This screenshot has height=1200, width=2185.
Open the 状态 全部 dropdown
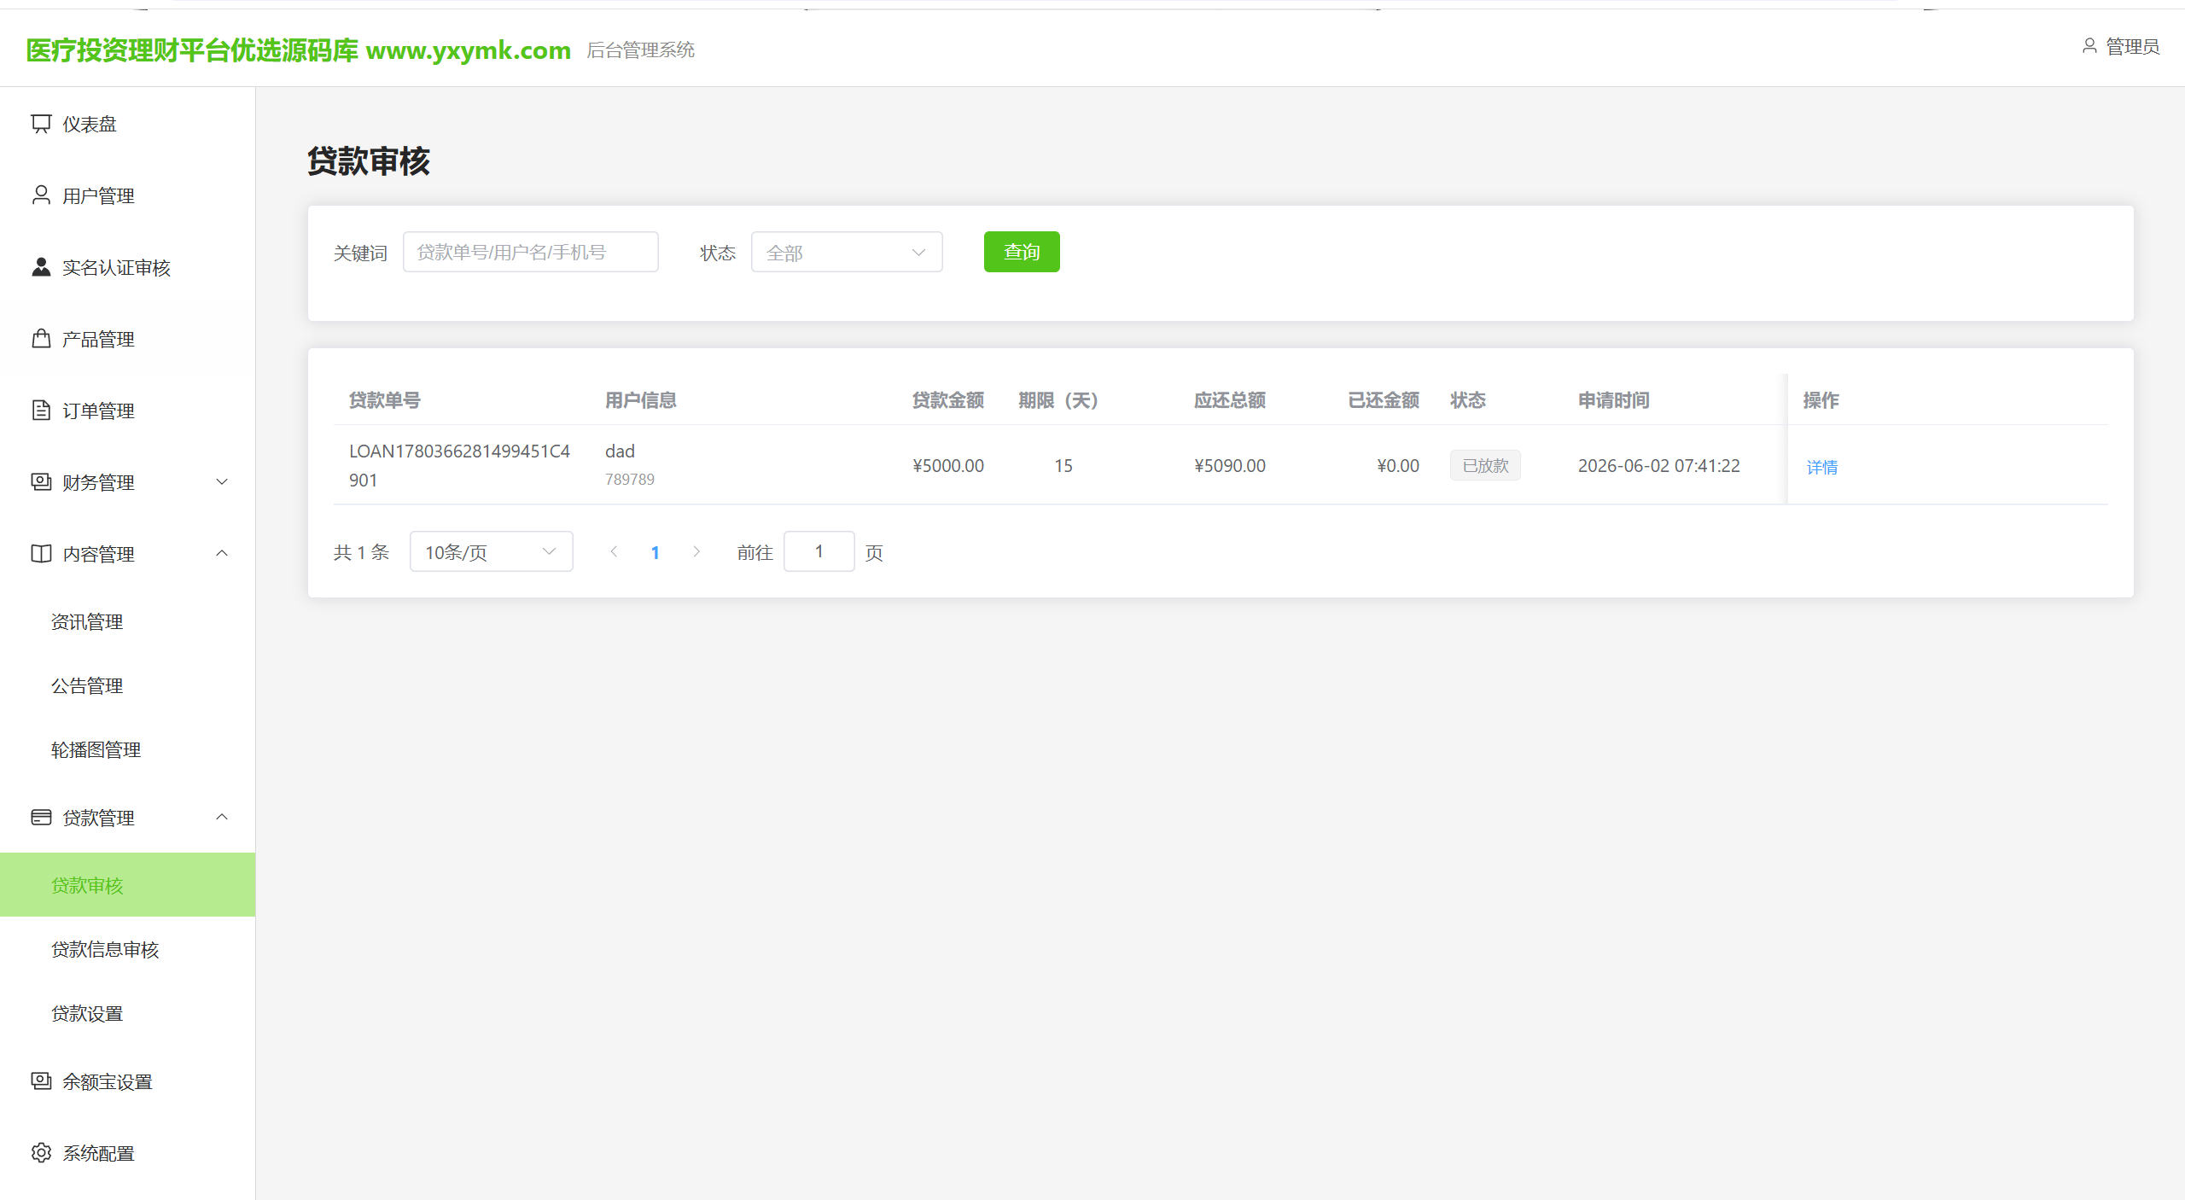tap(847, 252)
